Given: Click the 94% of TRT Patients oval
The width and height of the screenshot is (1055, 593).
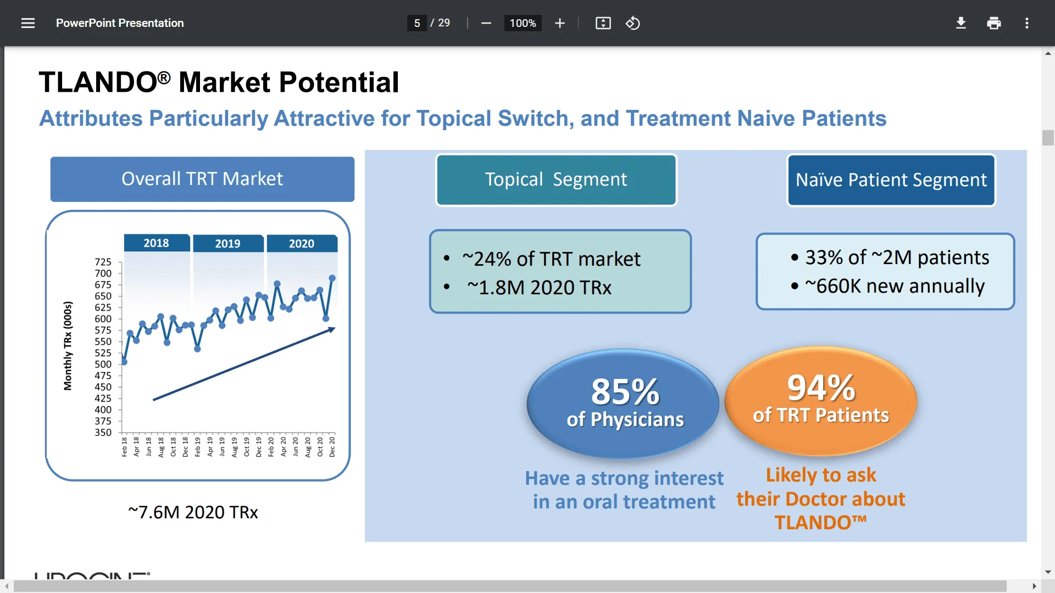Looking at the screenshot, I should click(x=821, y=401).
